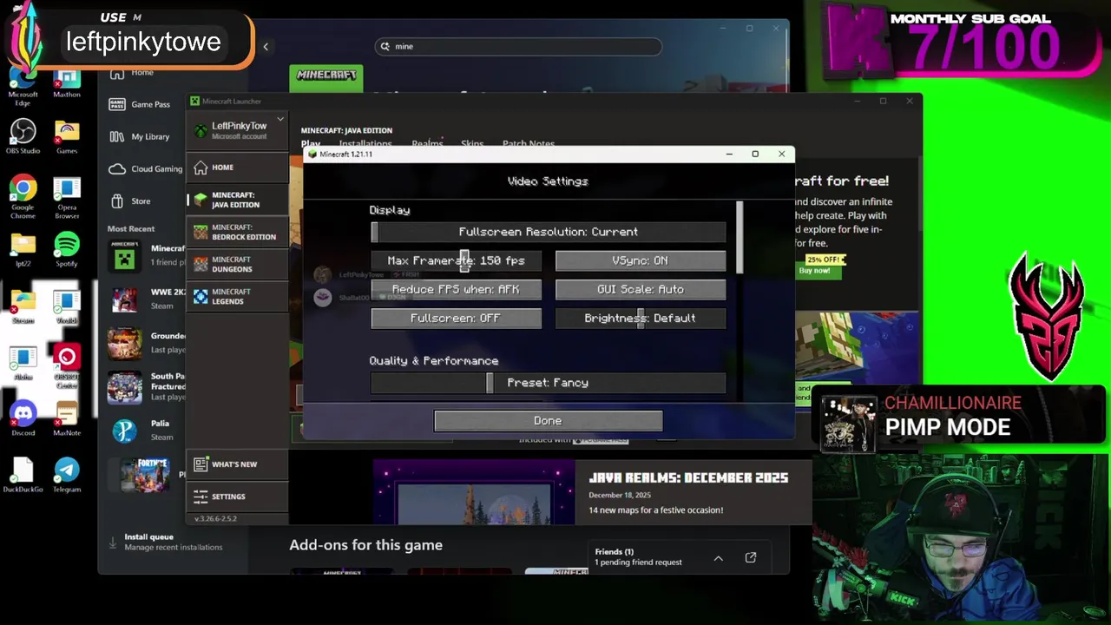Open Store in Xbox app sidebar
This screenshot has width=1111, height=625.
tap(130, 201)
